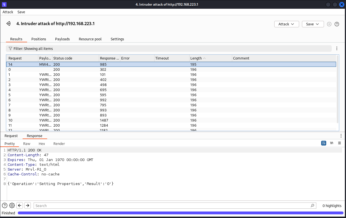
Task: Sort by the Error column header
Action: (x=137, y=58)
